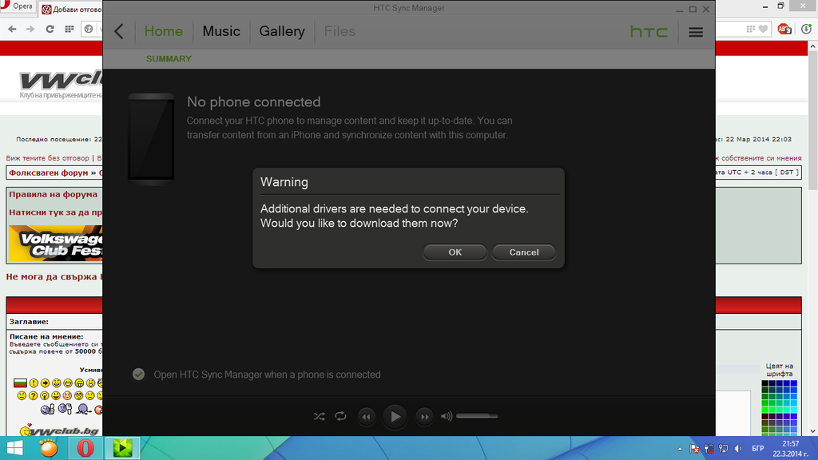Minimize the HTC Sync Manager window

coord(679,10)
